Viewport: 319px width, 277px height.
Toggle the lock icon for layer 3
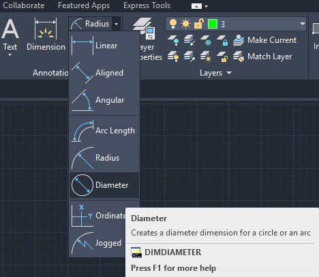(x=198, y=24)
